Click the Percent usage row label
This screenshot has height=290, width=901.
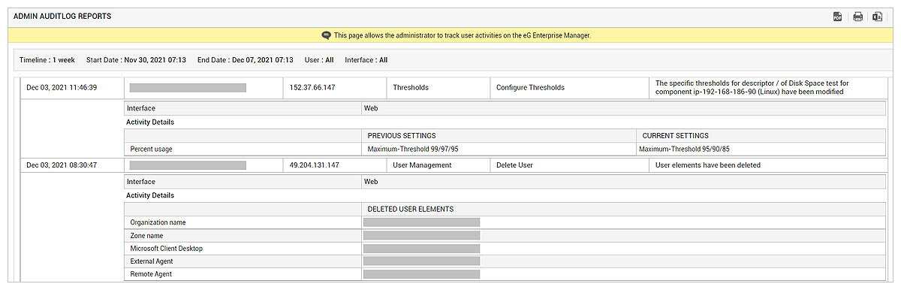point(151,149)
